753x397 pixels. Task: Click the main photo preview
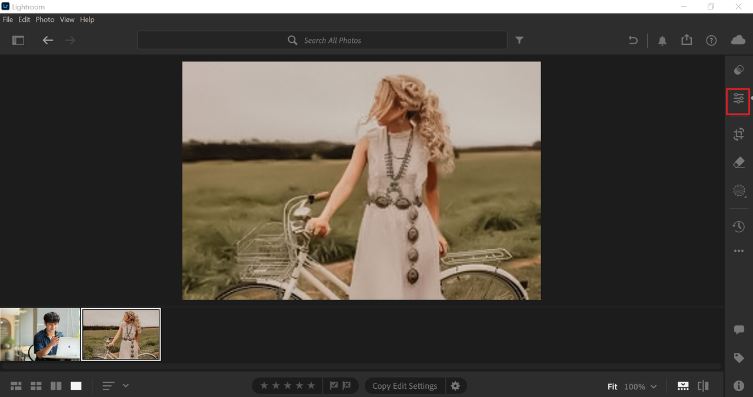(x=361, y=181)
